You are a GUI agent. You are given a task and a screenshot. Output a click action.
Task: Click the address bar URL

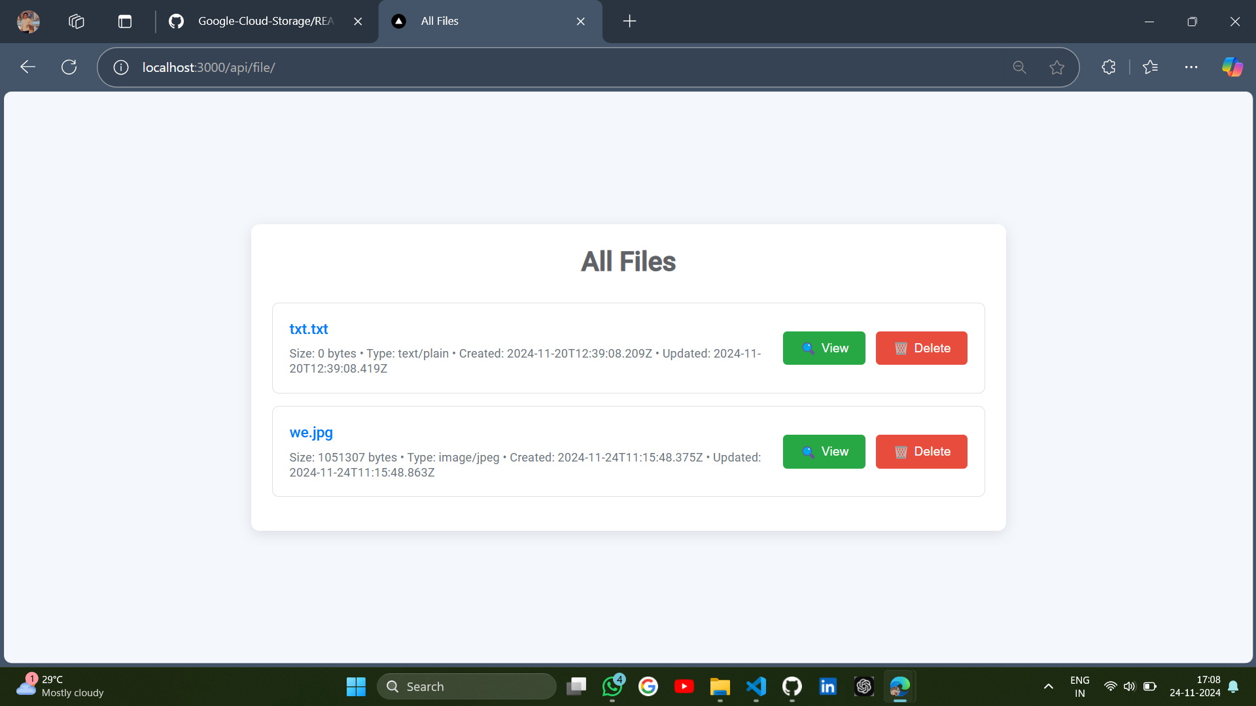[209, 67]
